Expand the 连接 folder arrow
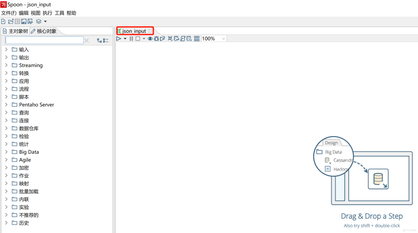The image size is (418, 233). [x=6, y=120]
